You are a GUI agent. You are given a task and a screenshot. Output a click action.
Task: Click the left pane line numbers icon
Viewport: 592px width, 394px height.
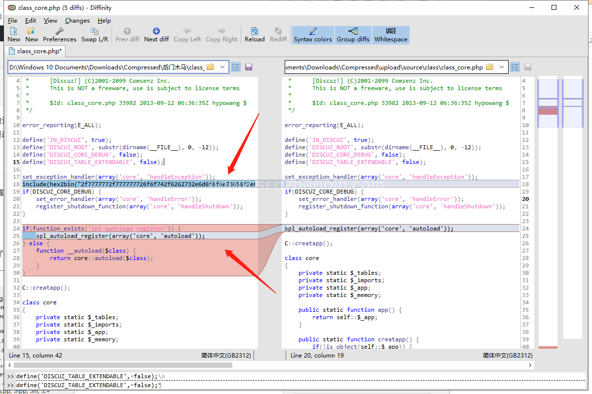[236, 67]
